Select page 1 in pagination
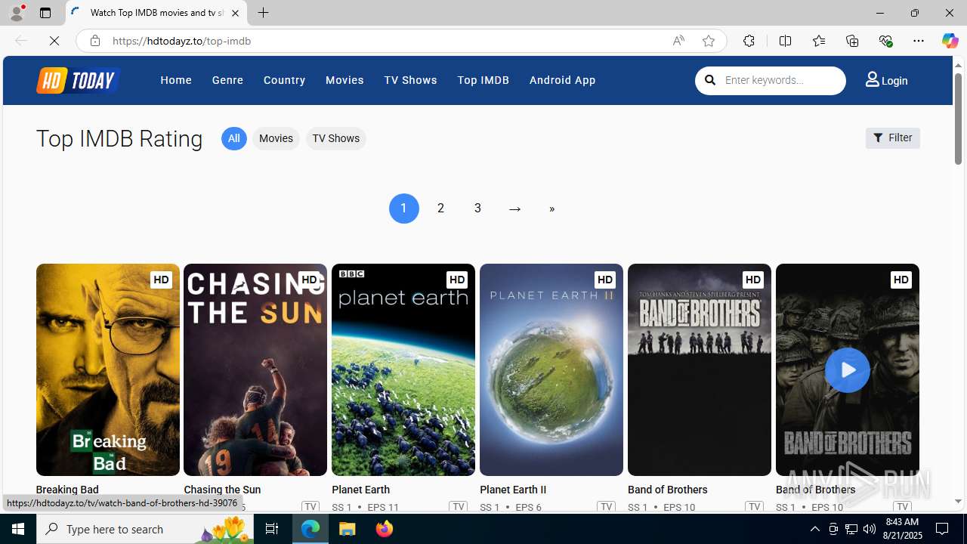Viewport: 967px width, 544px height. [403, 209]
